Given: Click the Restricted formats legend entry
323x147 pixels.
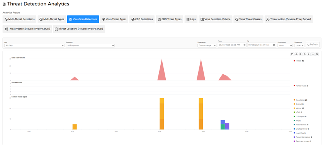Looking at the screenshot, I should point(302,141).
